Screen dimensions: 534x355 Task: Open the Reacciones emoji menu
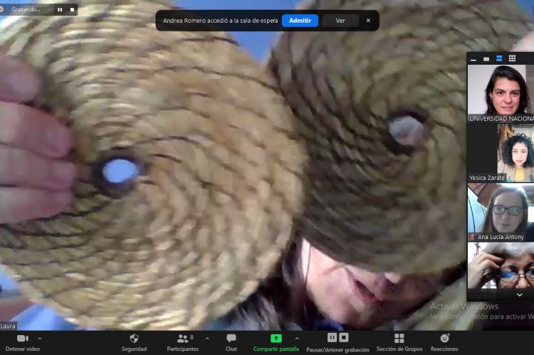tap(444, 338)
